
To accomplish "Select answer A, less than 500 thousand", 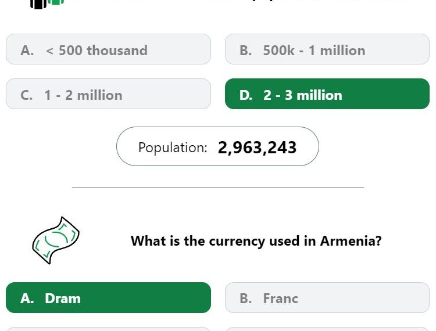I will pos(108,49).
